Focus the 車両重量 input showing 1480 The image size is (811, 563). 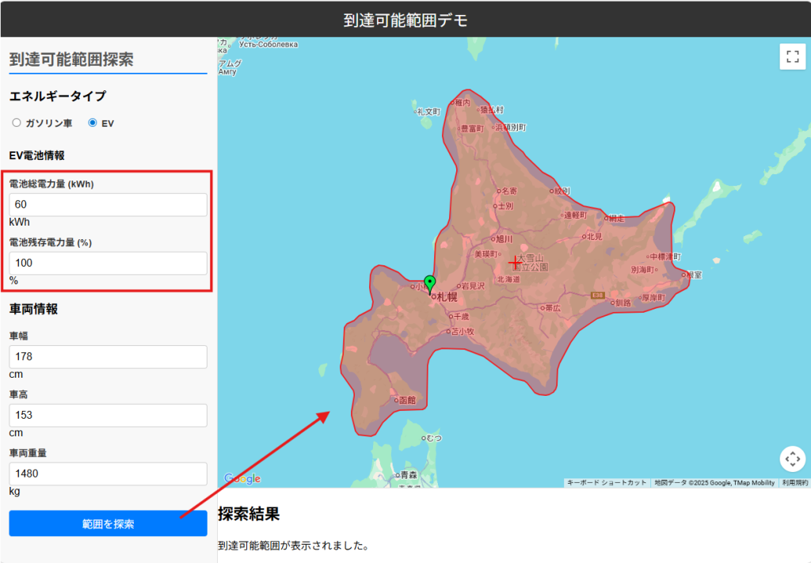pyautogui.click(x=108, y=474)
